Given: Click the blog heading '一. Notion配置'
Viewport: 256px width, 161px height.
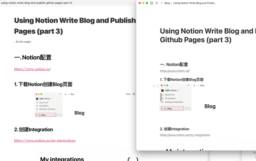Looking at the screenshot, I should (x=33, y=57).
